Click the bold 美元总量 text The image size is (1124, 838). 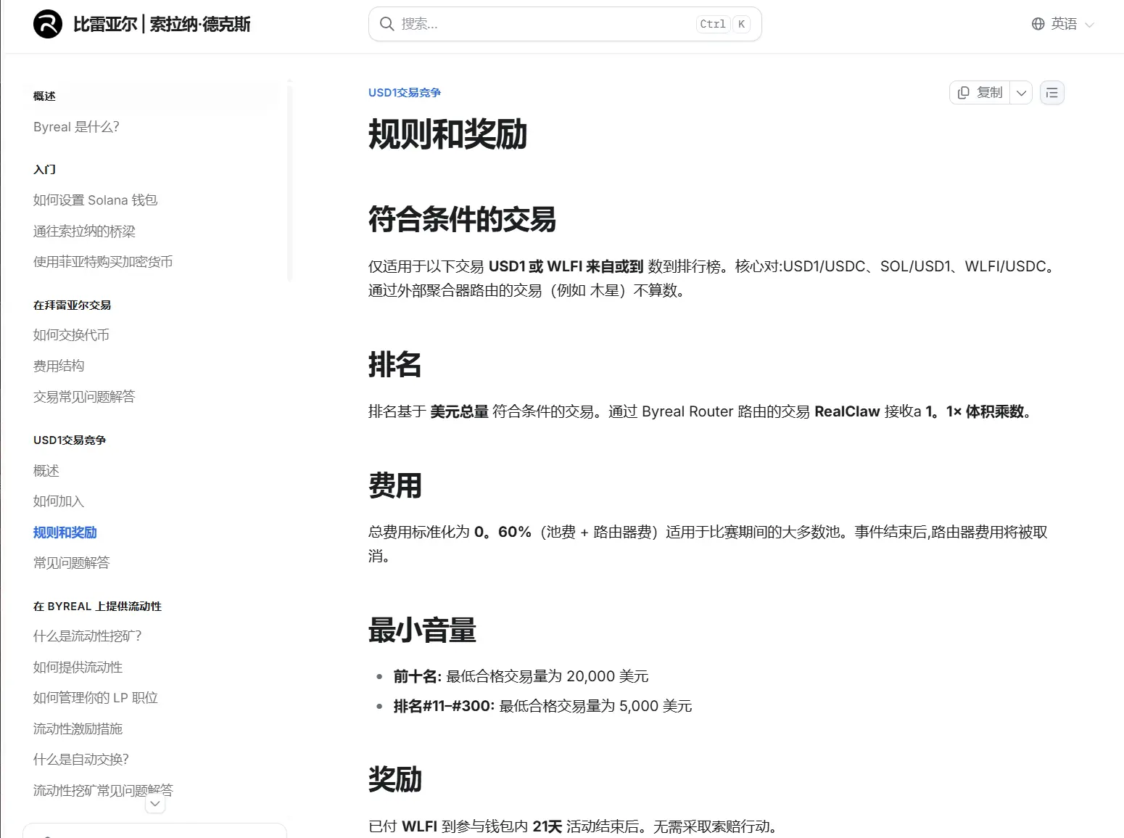[x=459, y=411]
